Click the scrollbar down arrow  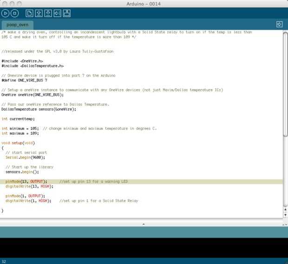tap(285, 215)
